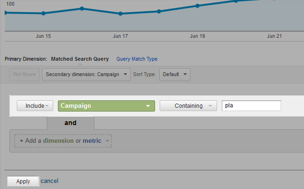Viewport: 304px width, 189px height.
Task: Expand the Containing match condition dropdown
Action: 188,106
